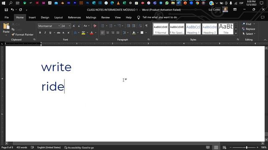Viewport: 268px width, 150px height.
Task: Toggle bold formatting
Action: [40, 32]
